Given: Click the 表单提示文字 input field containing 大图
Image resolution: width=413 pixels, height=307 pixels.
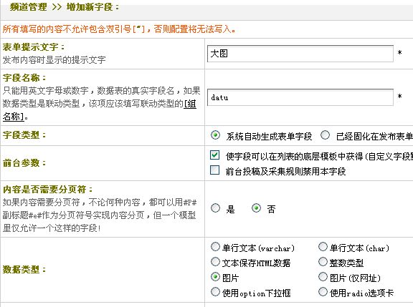Looking at the screenshot, I should pyautogui.click(x=300, y=54).
